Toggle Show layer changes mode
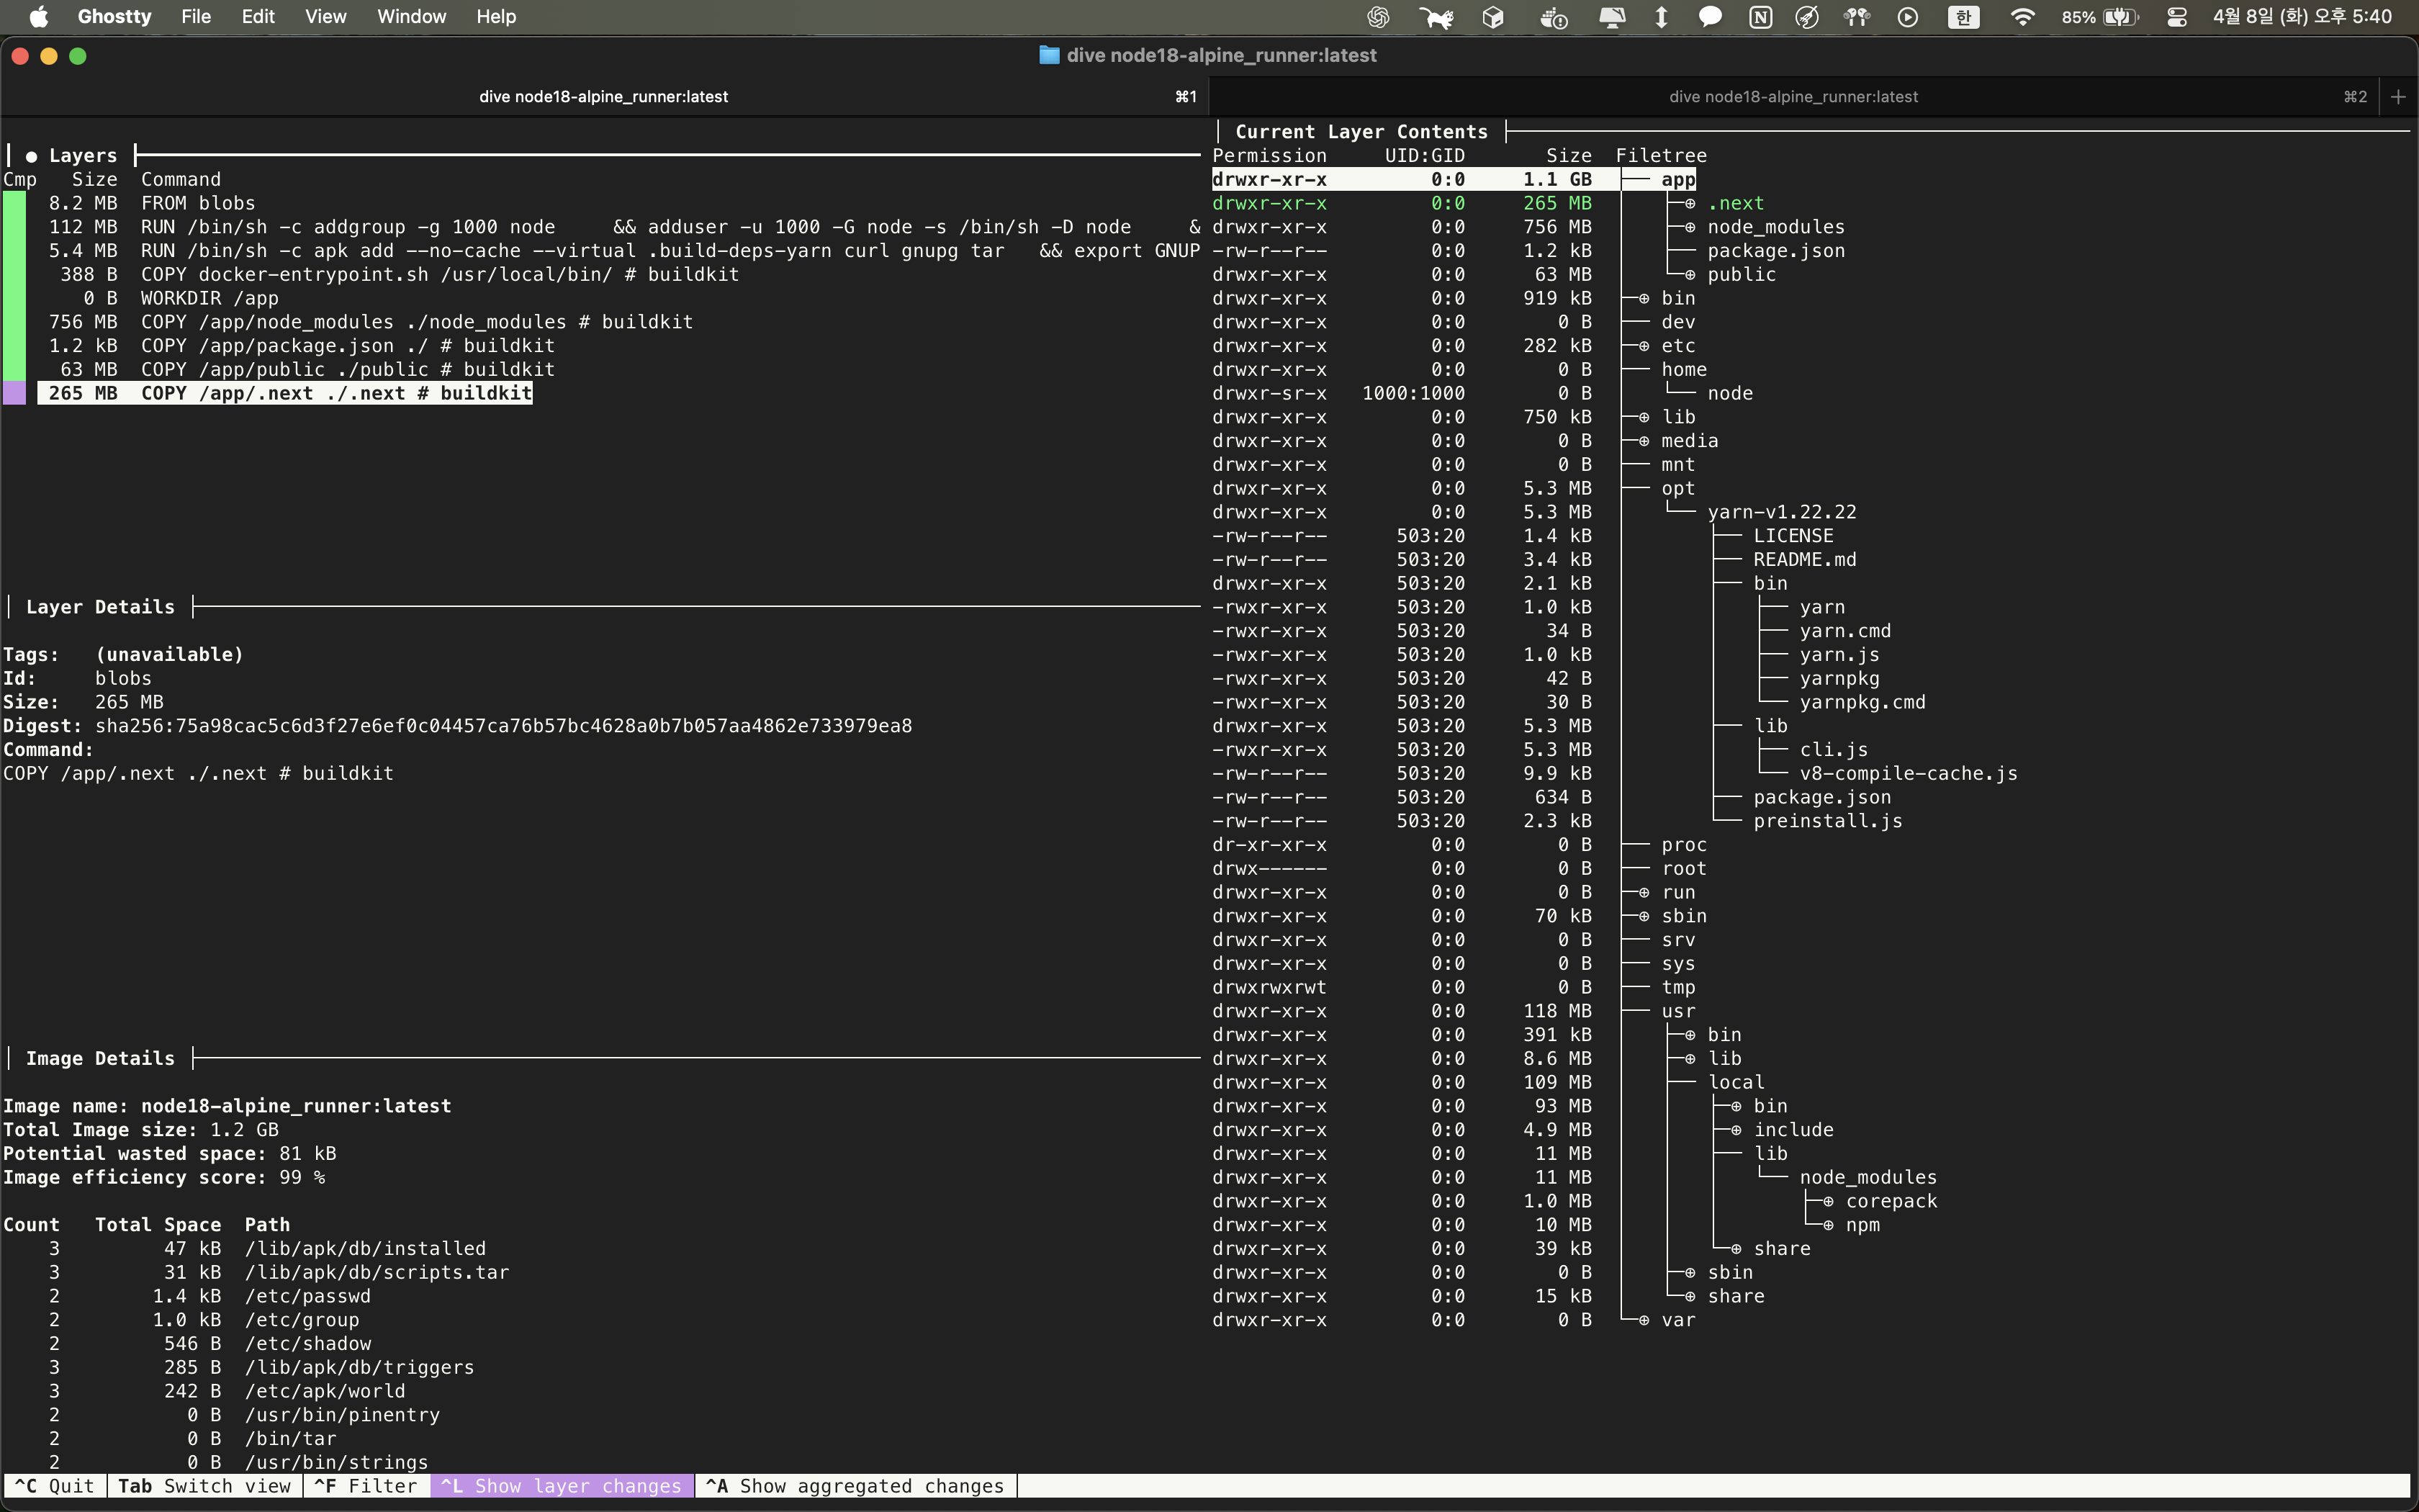 tap(562, 1486)
